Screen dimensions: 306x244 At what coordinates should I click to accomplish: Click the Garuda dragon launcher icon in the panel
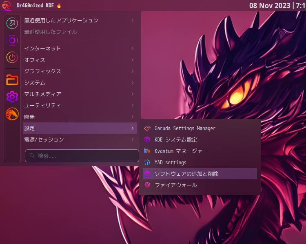(6, 5)
